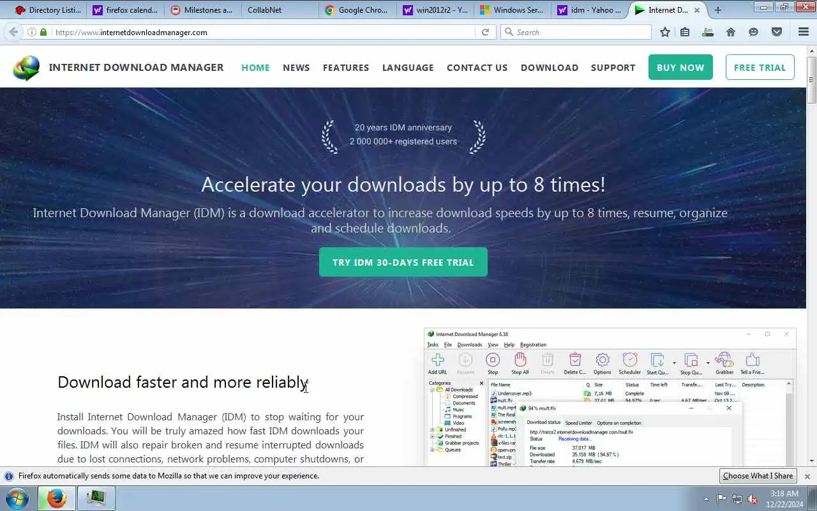
Task: Switch to the Milestones tab
Action: [202, 10]
